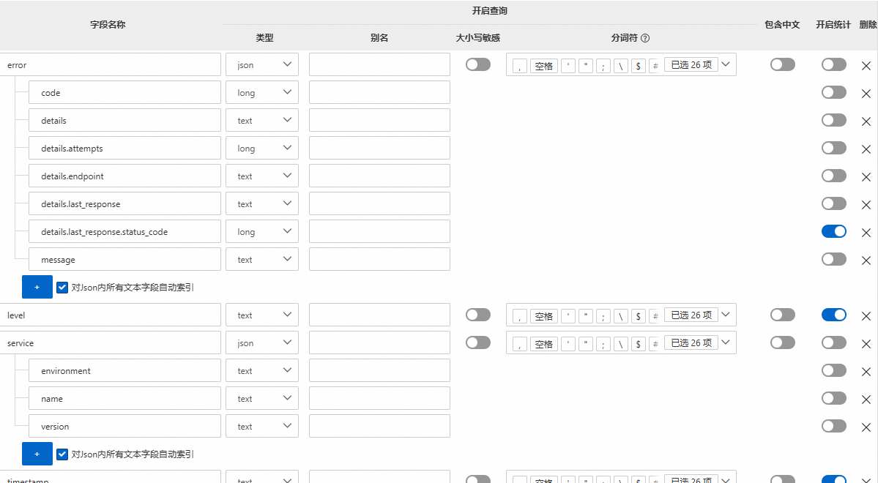Remove the code sub-field
Image resolution: width=878 pixels, height=483 pixels.
click(x=866, y=94)
